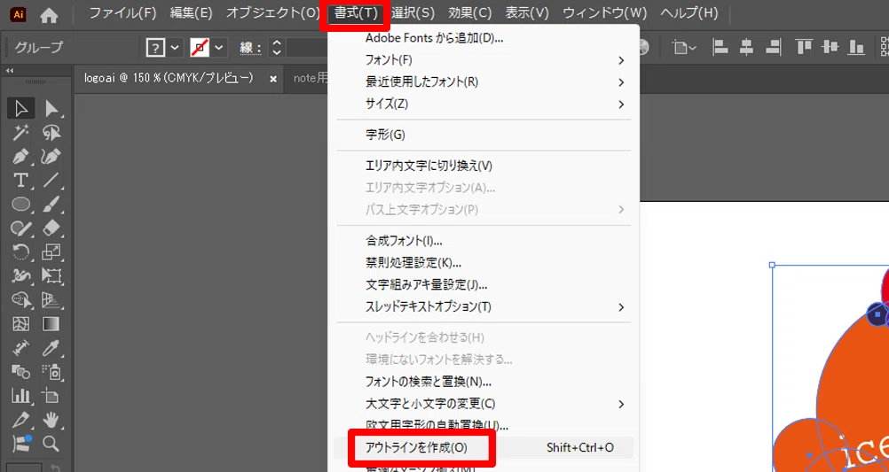This screenshot has height=472, width=889.
Task: Select the Shape Builder tool
Action: (x=21, y=299)
